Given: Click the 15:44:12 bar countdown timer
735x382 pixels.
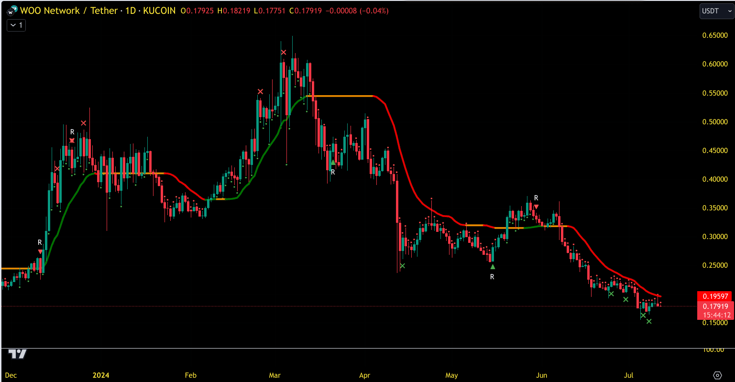Looking at the screenshot, I should [715, 315].
